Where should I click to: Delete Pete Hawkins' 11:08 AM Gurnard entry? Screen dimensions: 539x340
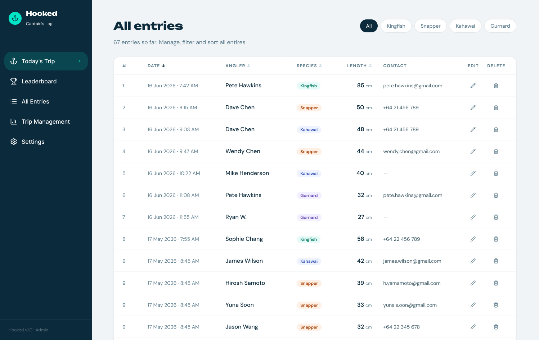(x=496, y=195)
